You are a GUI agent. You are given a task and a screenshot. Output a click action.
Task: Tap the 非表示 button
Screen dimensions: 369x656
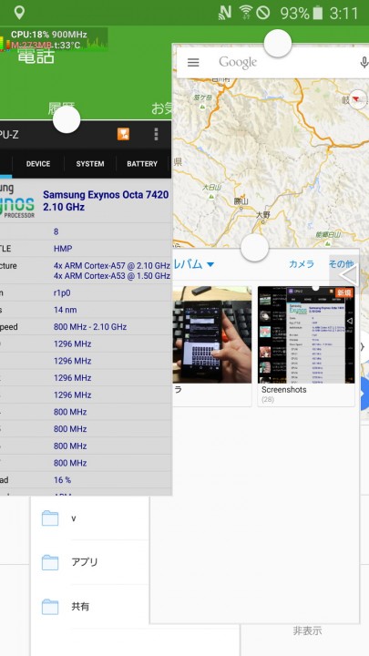click(x=307, y=630)
